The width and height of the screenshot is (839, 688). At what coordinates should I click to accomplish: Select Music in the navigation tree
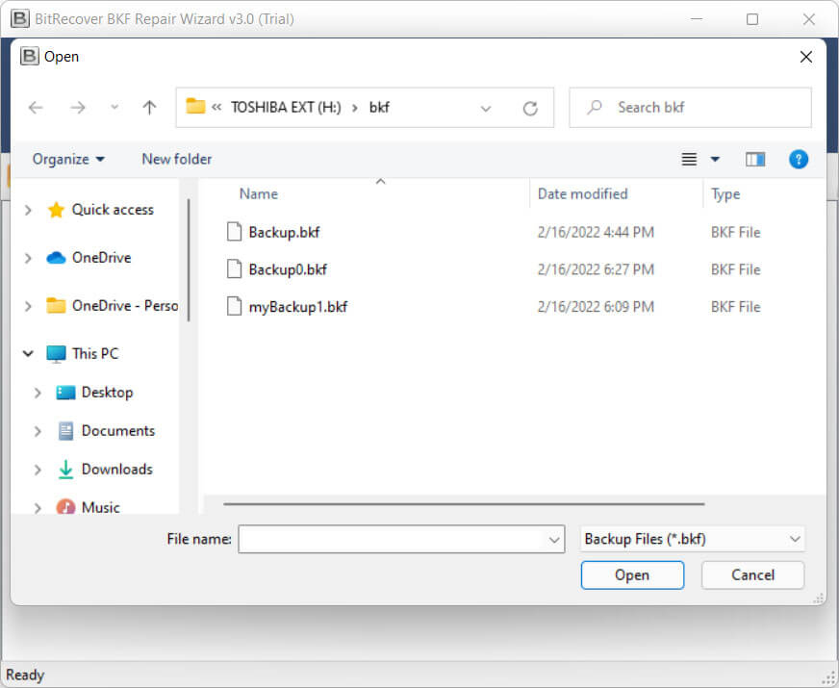click(100, 507)
